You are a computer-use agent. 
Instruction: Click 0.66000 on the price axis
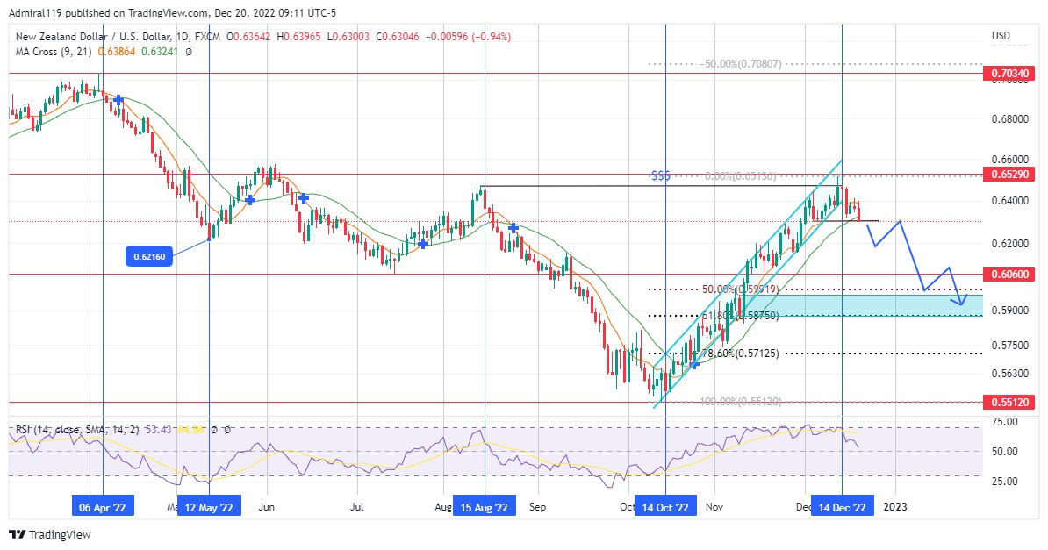[1010, 160]
